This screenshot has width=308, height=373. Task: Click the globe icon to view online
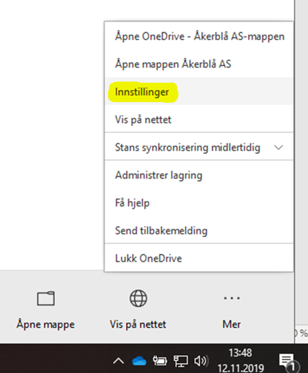tap(138, 298)
